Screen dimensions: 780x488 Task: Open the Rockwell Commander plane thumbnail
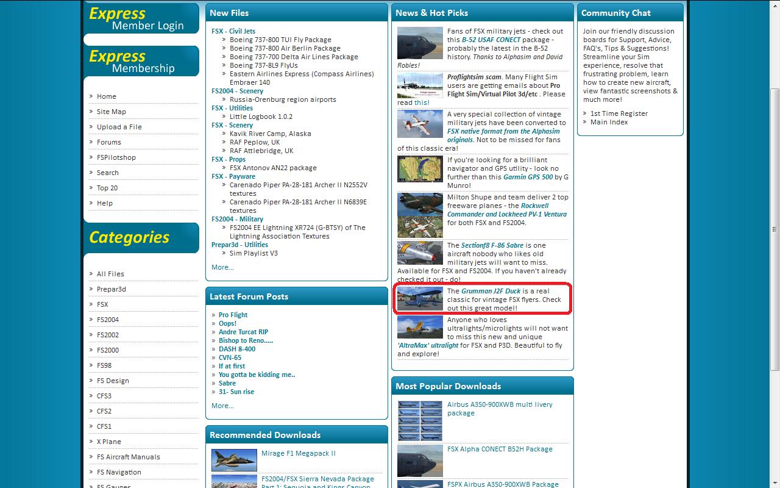pos(420,215)
